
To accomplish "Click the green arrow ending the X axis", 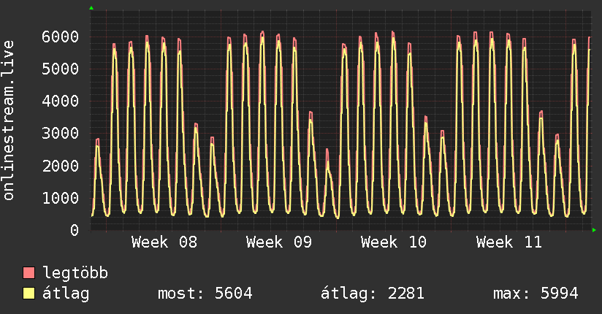I will [595, 231].
